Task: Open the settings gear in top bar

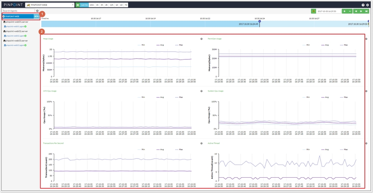Action: [x=368, y=5]
